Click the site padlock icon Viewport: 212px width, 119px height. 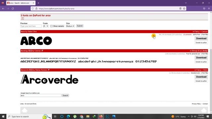pyautogui.click(x=36, y=9)
